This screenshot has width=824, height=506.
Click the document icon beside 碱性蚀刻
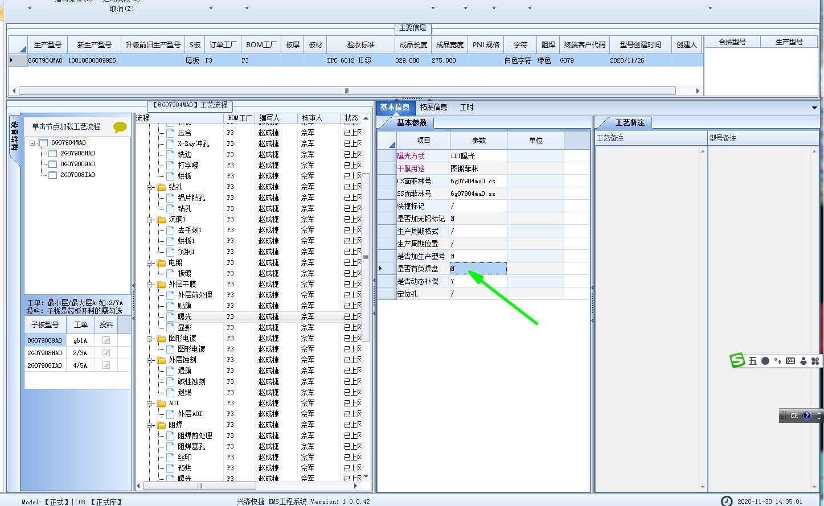(x=170, y=382)
